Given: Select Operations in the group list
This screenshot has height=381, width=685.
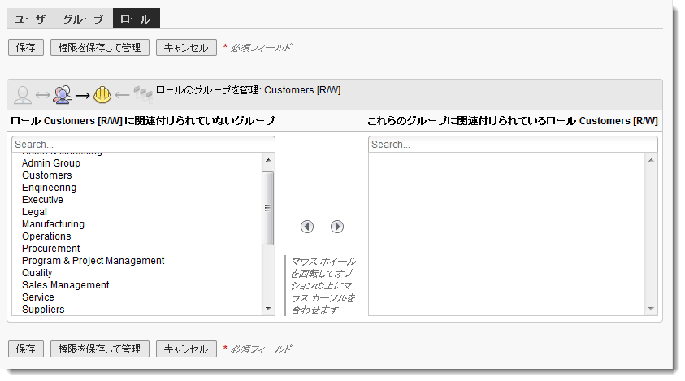Looking at the screenshot, I should click(46, 236).
